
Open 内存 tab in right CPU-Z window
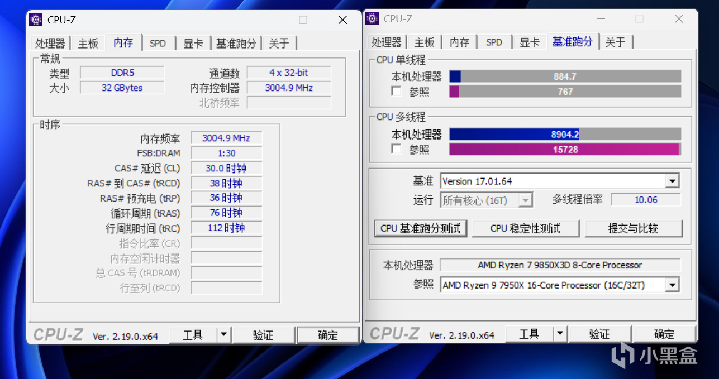point(459,42)
